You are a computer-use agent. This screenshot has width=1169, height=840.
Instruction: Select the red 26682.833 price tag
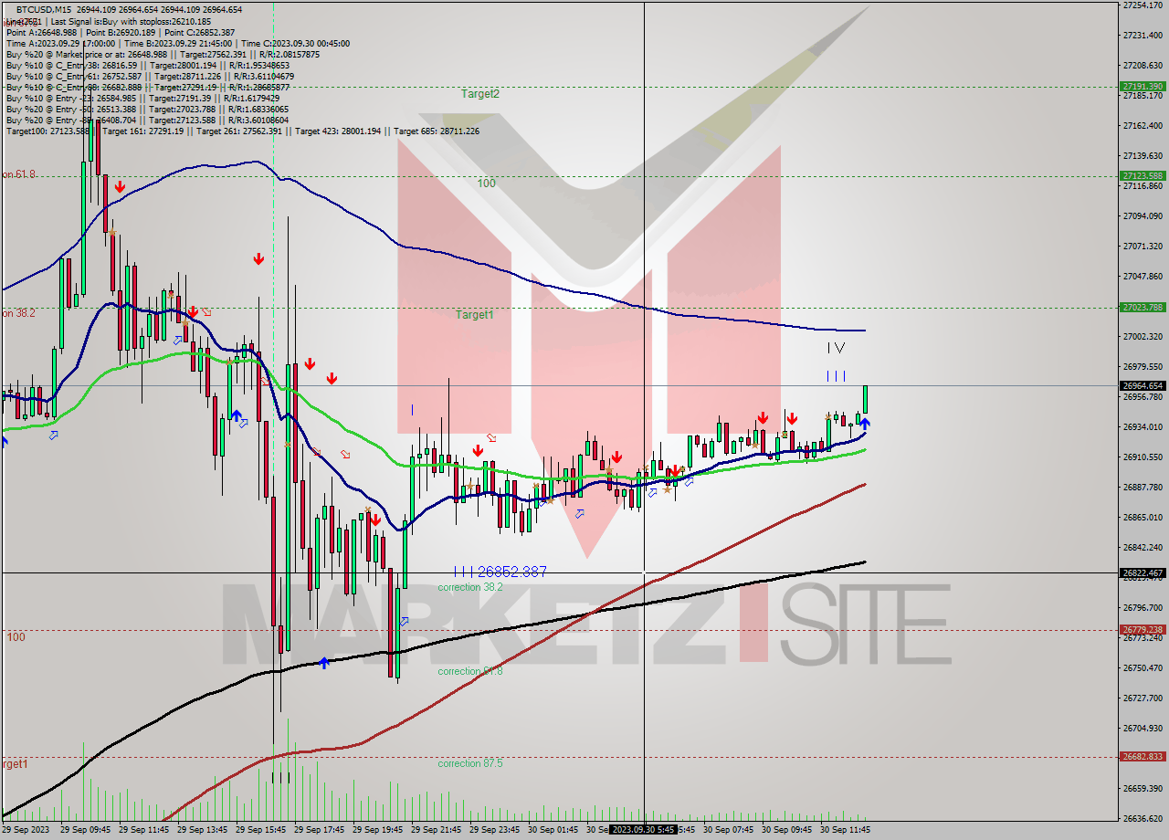[1142, 756]
